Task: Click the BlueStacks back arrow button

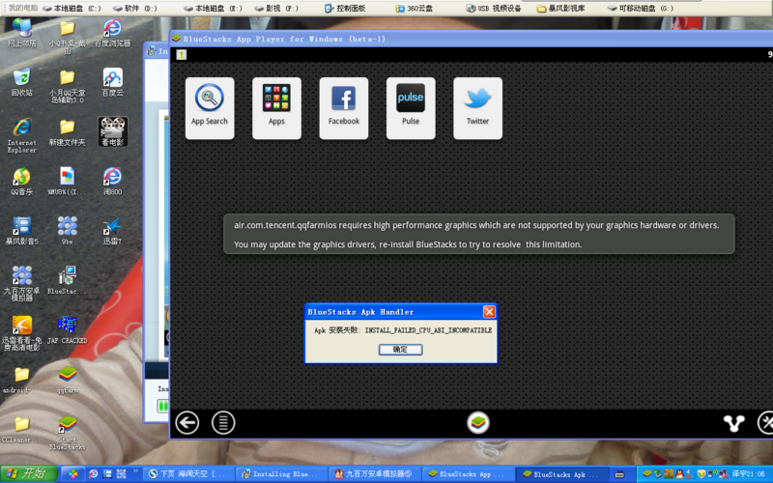Action: pyautogui.click(x=187, y=423)
